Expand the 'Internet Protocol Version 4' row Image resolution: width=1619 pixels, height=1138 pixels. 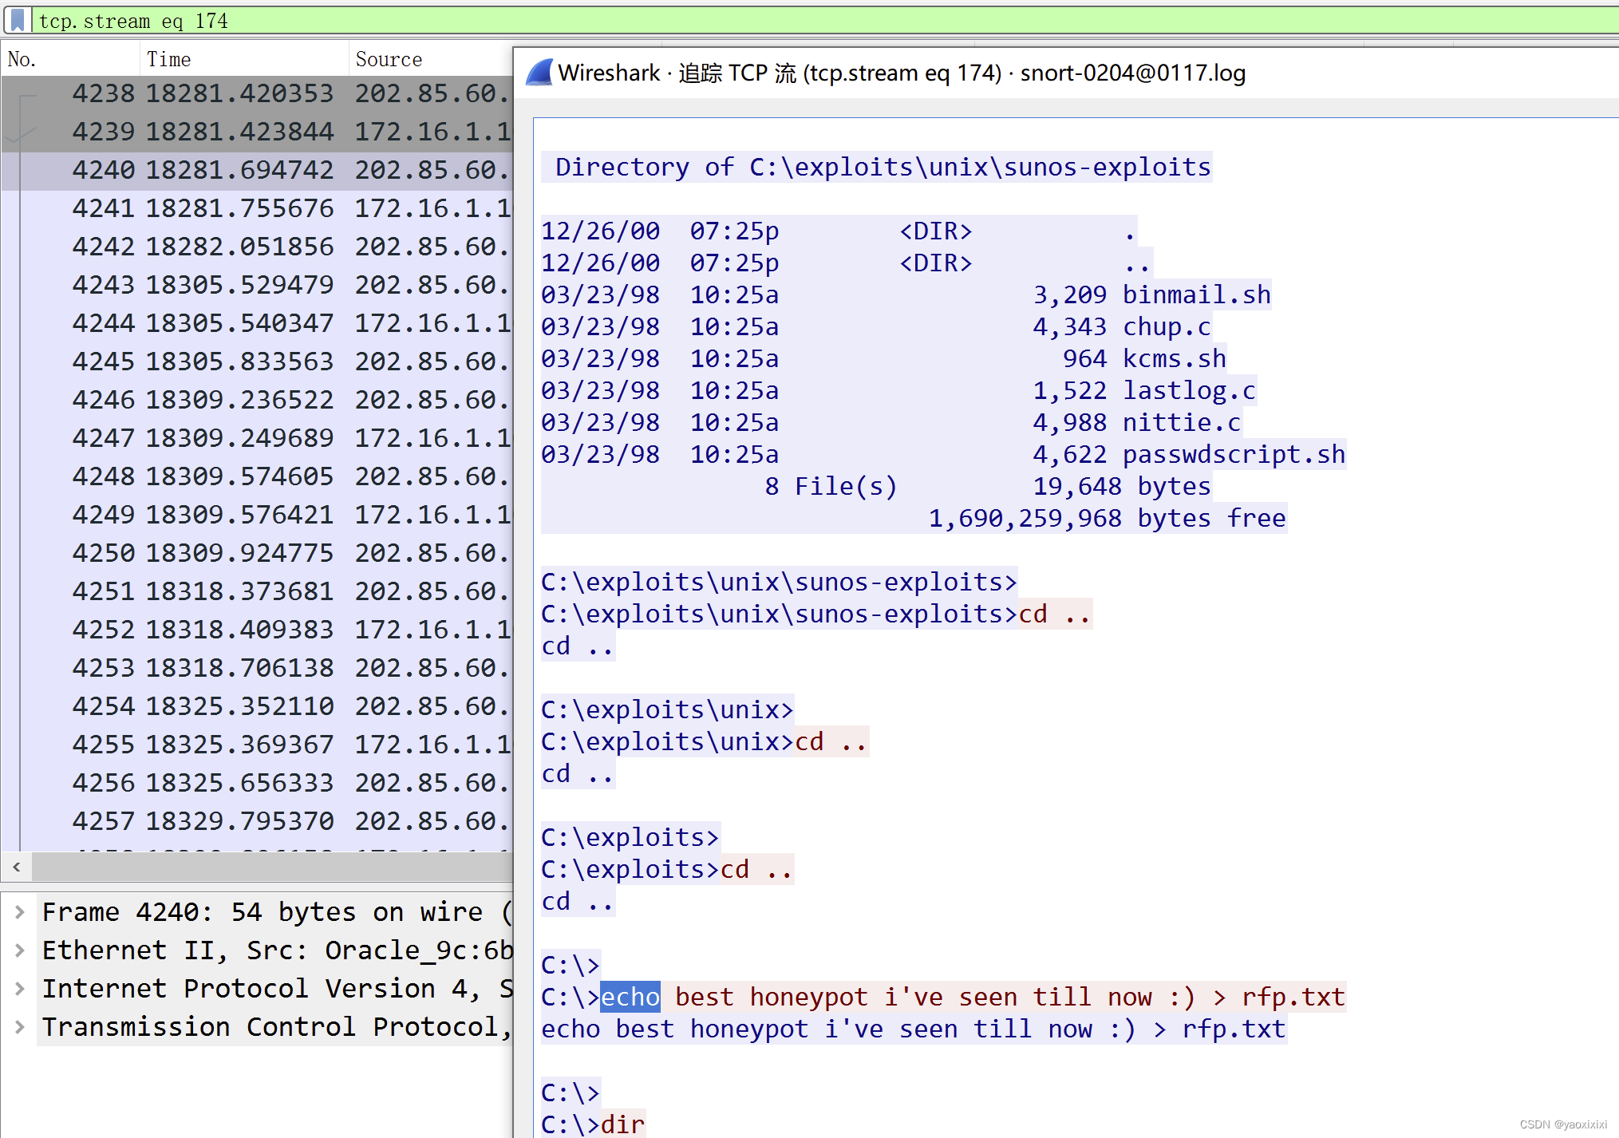(x=20, y=989)
